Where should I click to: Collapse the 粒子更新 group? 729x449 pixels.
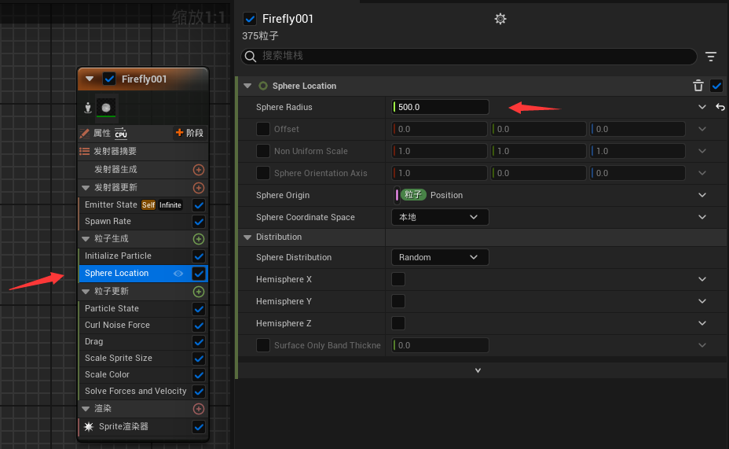[86, 292]
